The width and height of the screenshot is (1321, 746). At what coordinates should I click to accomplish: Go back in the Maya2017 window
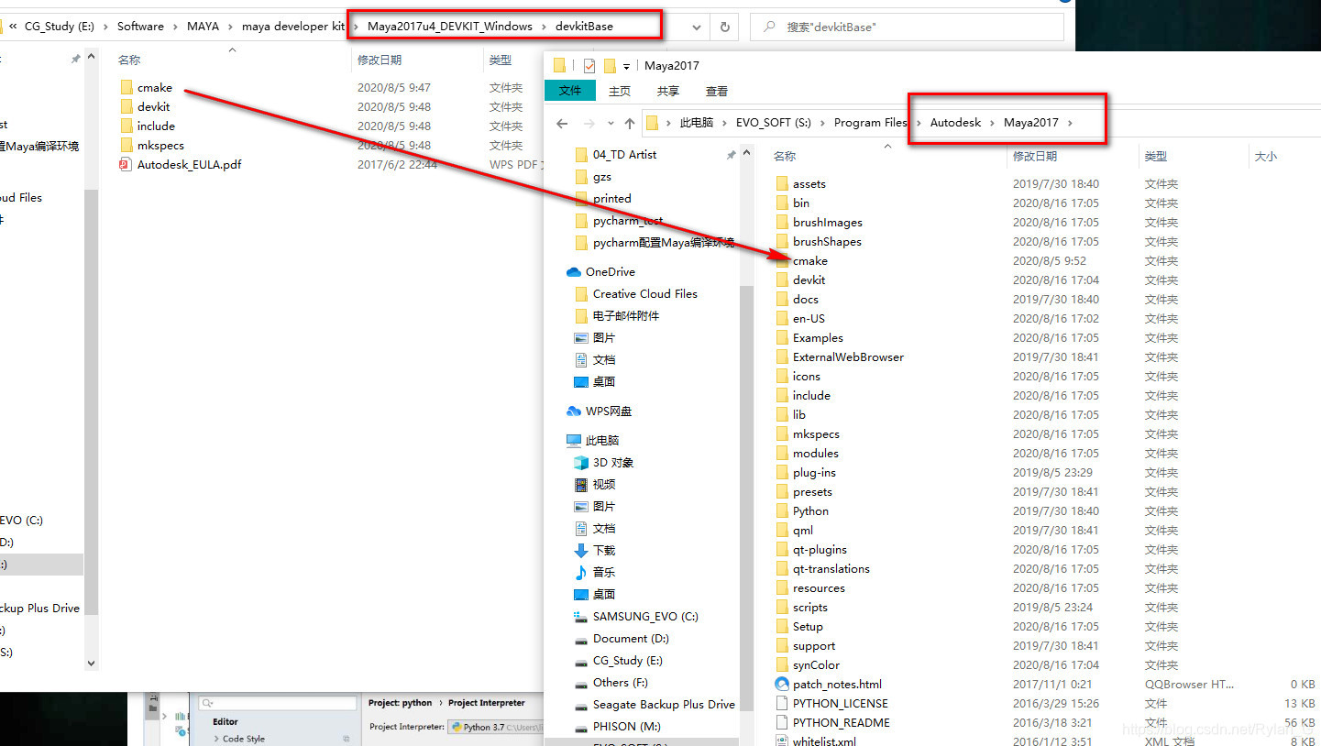(x=564, y=123)
